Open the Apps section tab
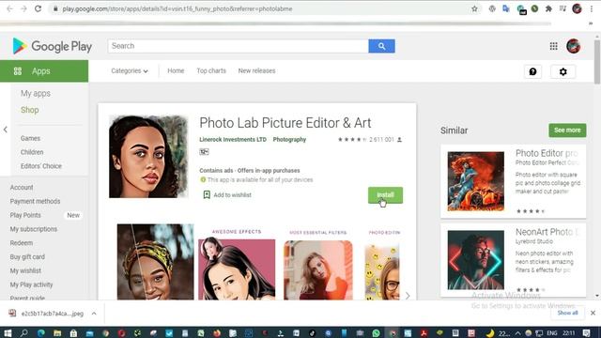The width and height of the screenshot is (601, 338). point(44,71)
